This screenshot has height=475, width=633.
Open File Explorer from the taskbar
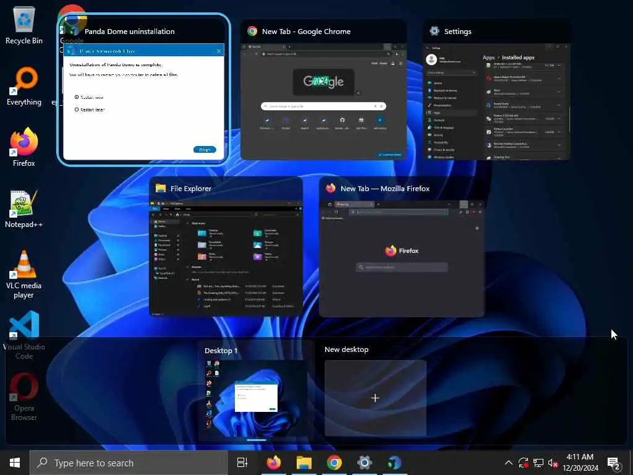point(304,463)
